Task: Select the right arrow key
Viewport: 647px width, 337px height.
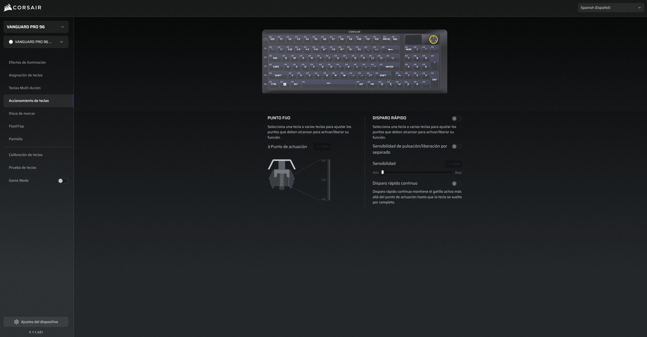Action: coord(408,84)
